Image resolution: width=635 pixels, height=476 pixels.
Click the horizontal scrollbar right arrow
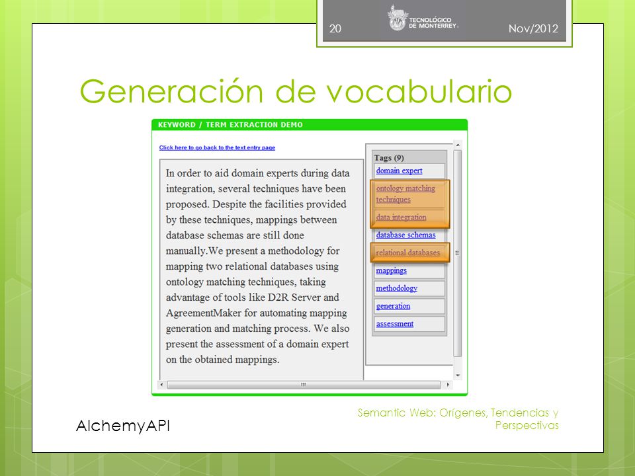[x=448, y=385]
